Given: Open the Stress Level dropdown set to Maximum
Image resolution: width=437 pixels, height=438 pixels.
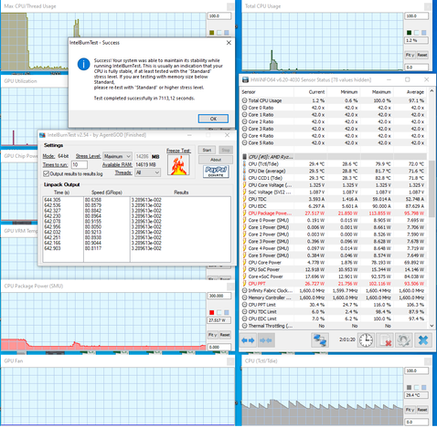Looking at the screenshot, I should [117, 156].
